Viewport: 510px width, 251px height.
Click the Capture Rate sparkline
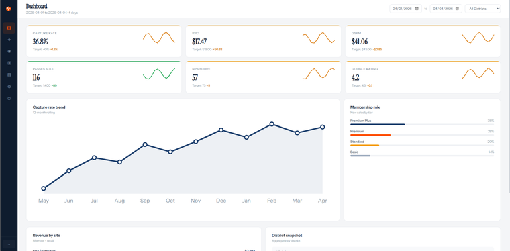[x=159, y=38]
